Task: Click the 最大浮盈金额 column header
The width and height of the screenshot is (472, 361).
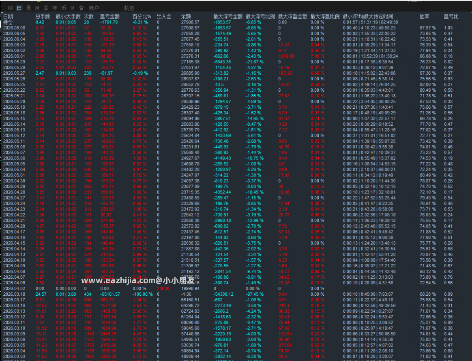Action: [x=293, y=17]
